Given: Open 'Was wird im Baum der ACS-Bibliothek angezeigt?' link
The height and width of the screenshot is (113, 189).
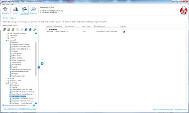Looking at the screenshot, I should click(20, 109).
